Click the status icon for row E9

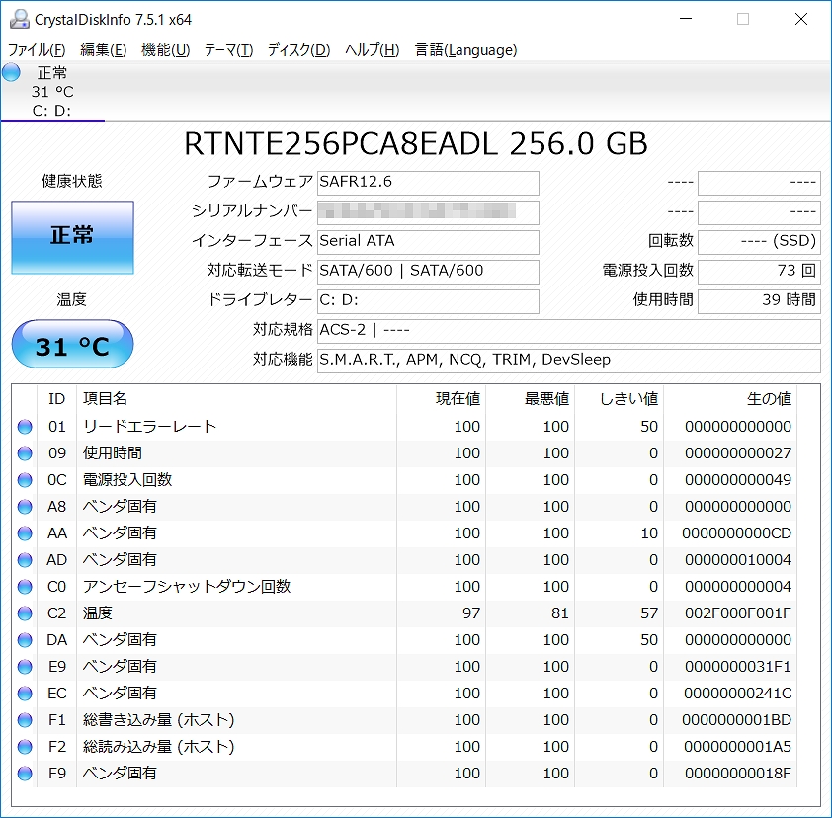pos(25,666)
